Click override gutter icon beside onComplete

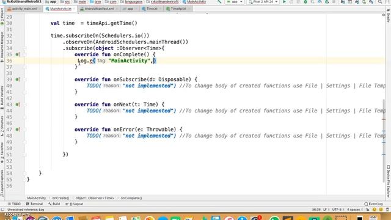(18, 54)
